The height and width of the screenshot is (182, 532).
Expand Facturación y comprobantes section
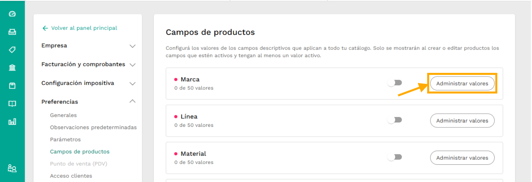88,65
